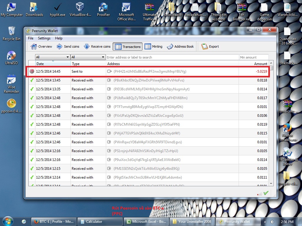Image resolution: width=302 pixels, height=226 pixels.
Task: Open the Overview tab in Peerunity Wallet
Action: click(41, 46)
